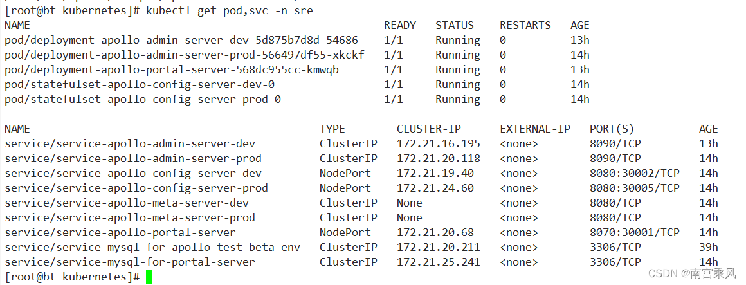
Task: Click port value 8070:30001/TCP
Action: point(634,232)
